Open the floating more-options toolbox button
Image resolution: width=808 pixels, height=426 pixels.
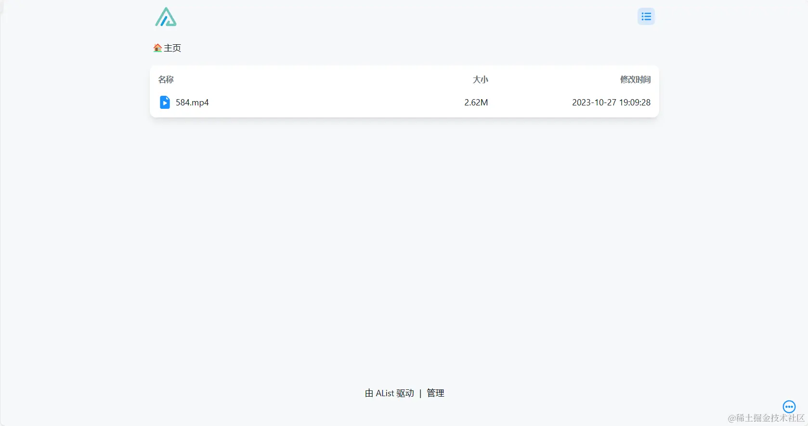point(789,407)
